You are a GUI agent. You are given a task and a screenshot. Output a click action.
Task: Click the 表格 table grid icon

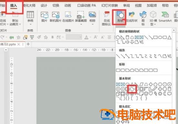pos(30,14)
